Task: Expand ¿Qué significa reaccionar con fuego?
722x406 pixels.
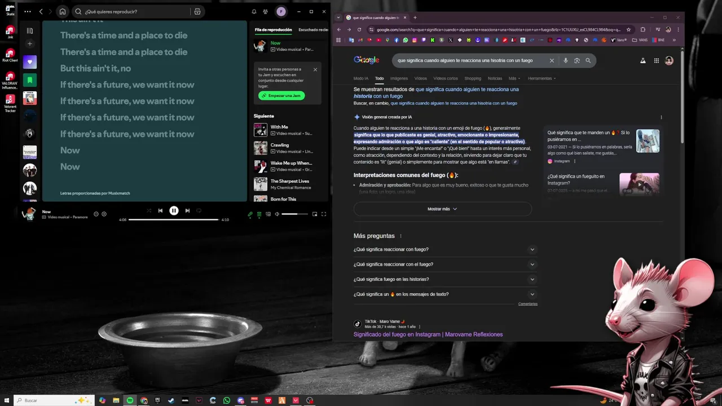Action: 445,249
